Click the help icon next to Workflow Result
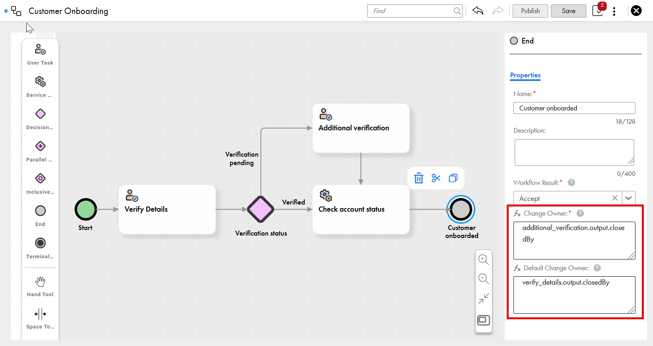This screenshot has width=653, height=346. point(571,183)
